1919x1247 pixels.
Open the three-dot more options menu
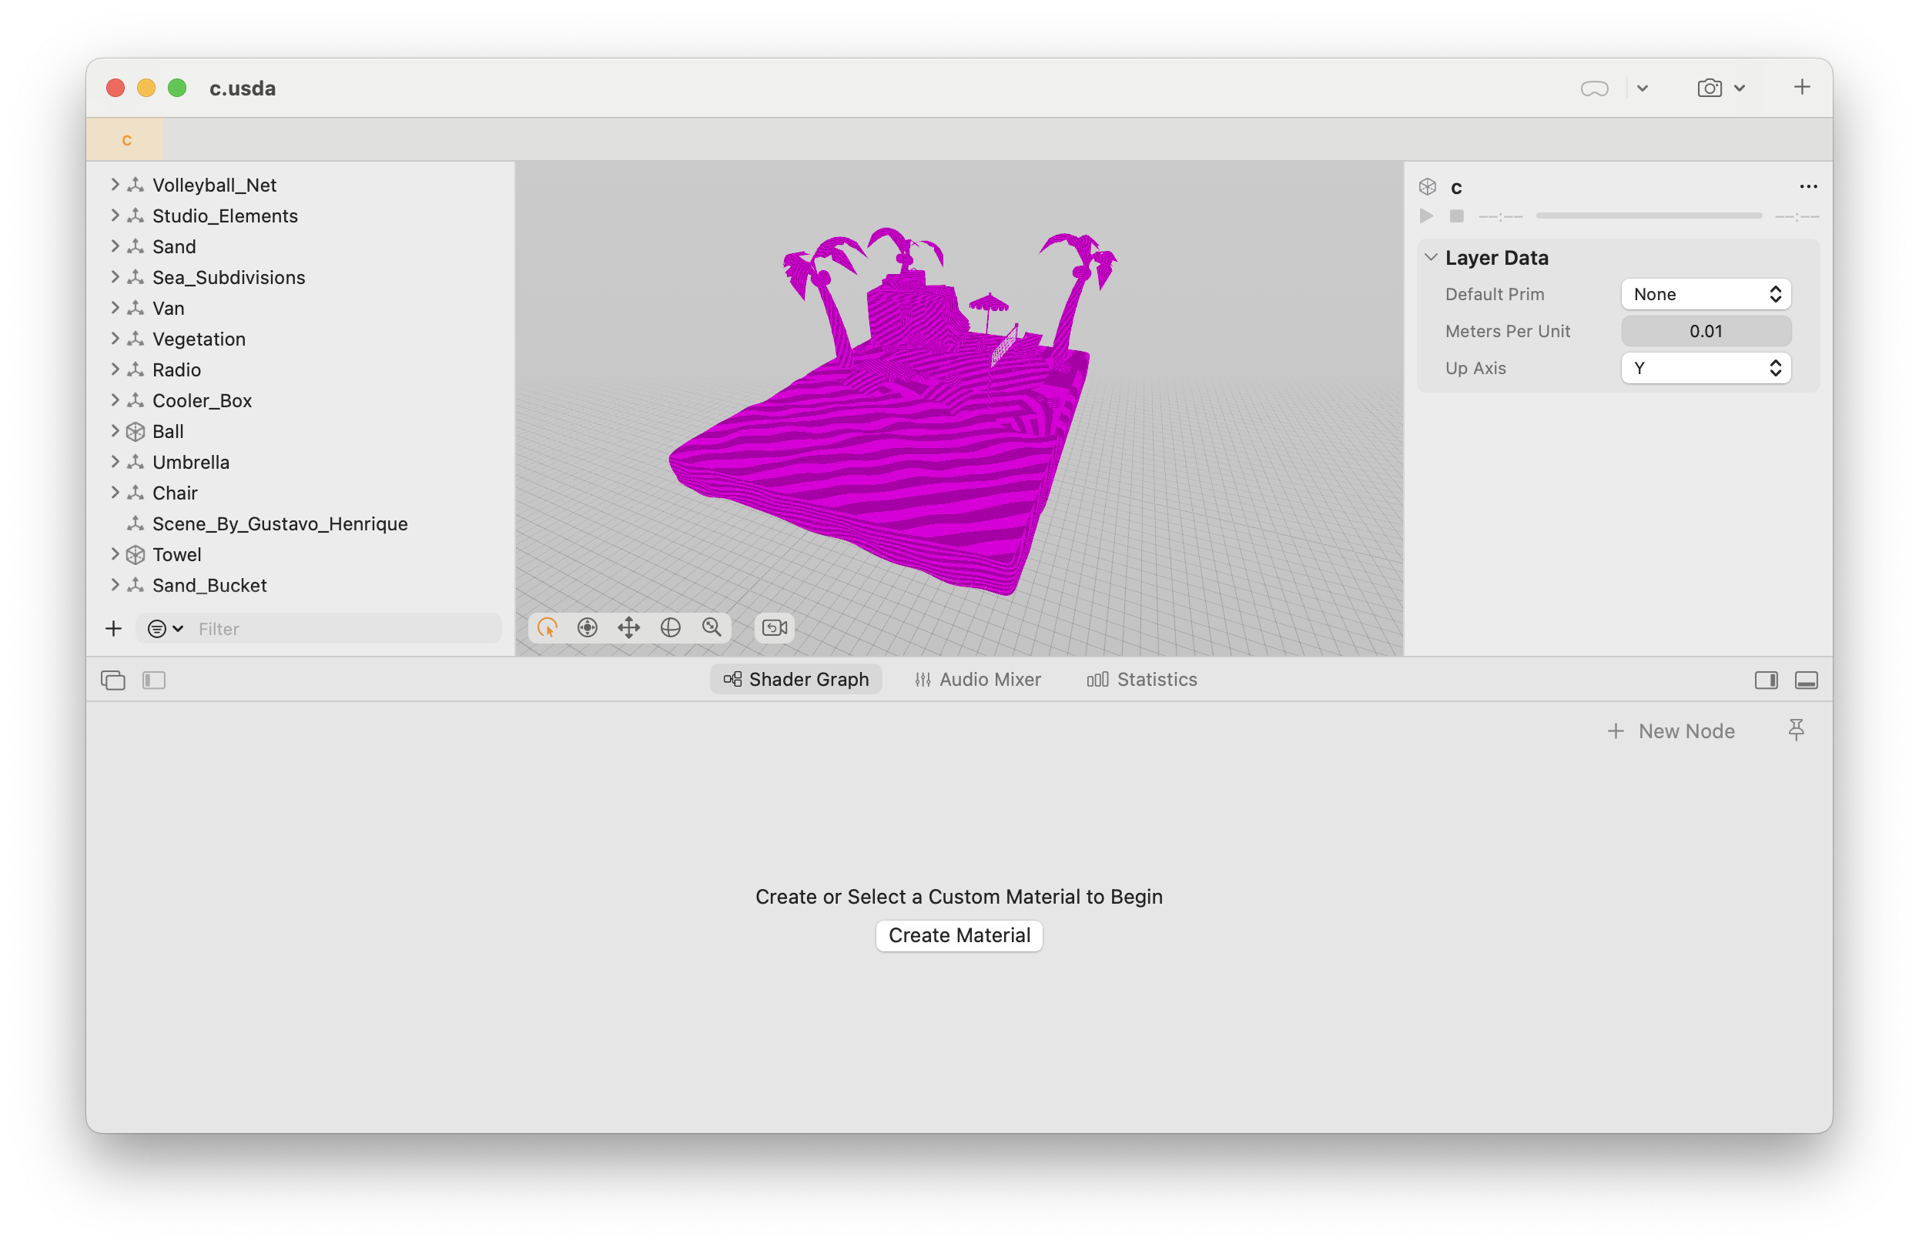pyautogui.click(x=1808, y=187)
